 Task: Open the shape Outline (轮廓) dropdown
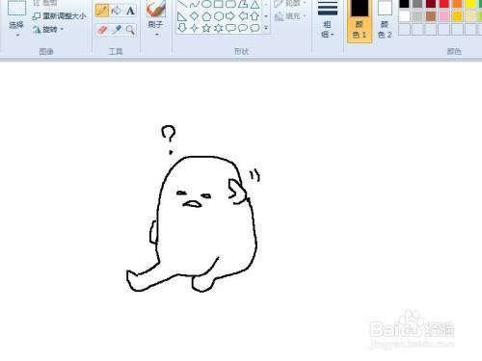tap(290, 4)
